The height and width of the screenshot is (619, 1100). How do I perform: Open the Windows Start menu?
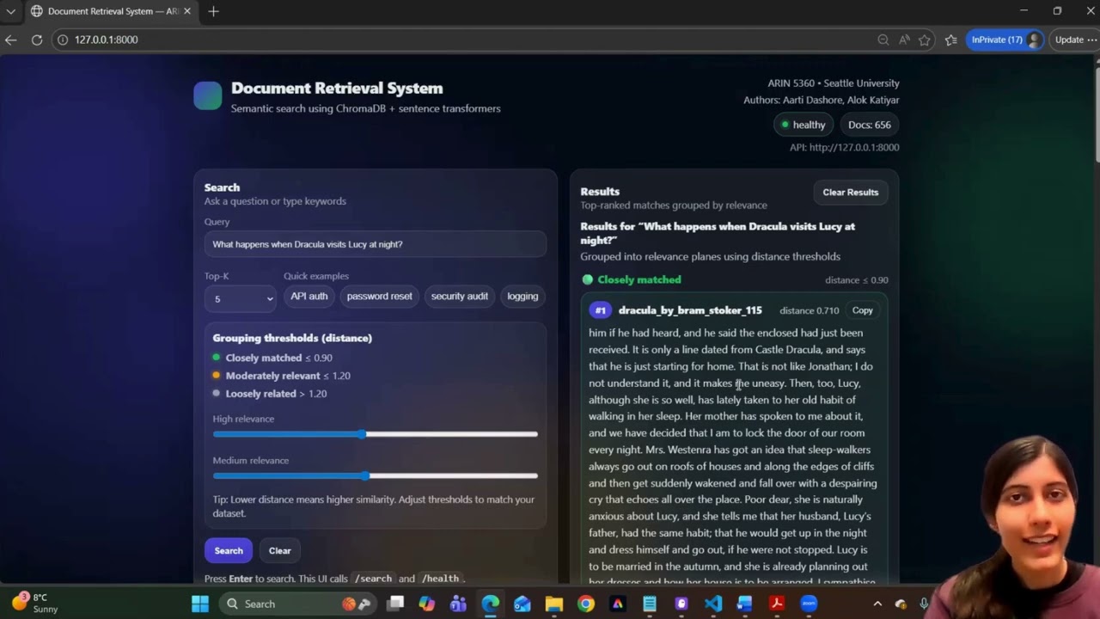[x=200, y=604]
